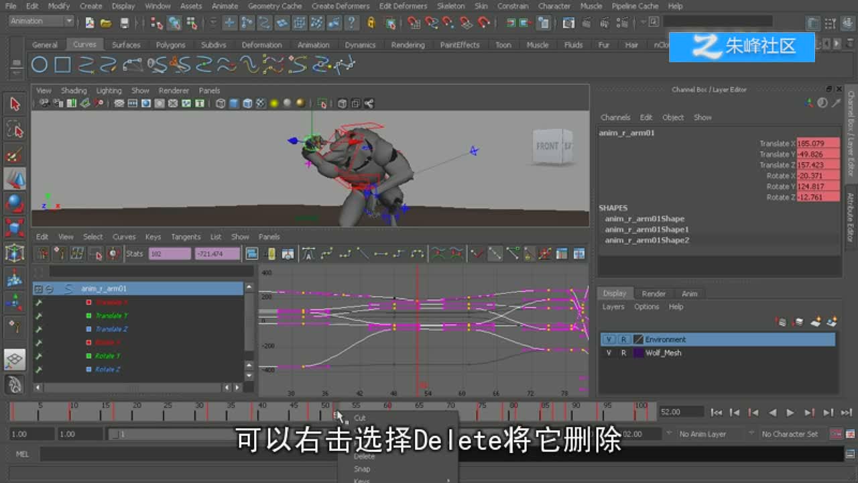Activate the Scale tool cube icon
This screenshot has height=483, width=858.
click(15, 228)
